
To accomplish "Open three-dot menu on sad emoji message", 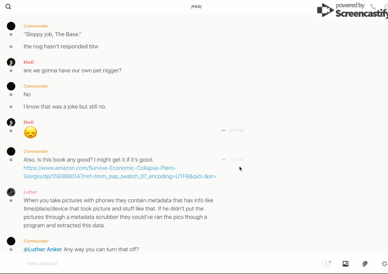I will [x=223, y=130].
